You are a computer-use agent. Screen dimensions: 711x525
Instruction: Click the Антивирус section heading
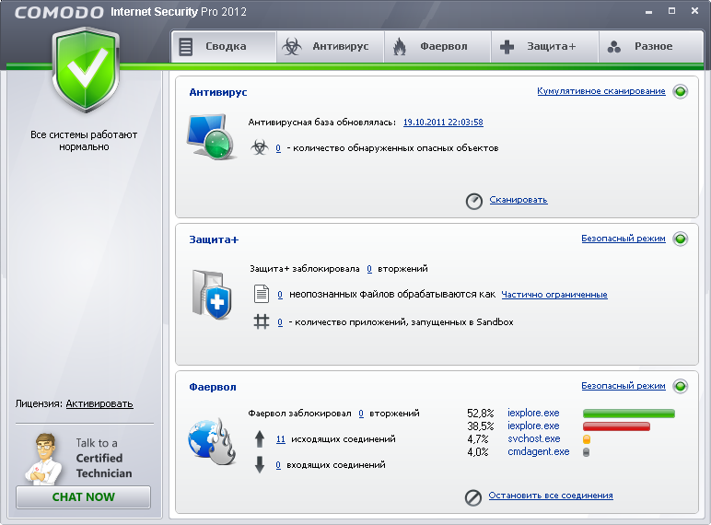coord(218,92)
